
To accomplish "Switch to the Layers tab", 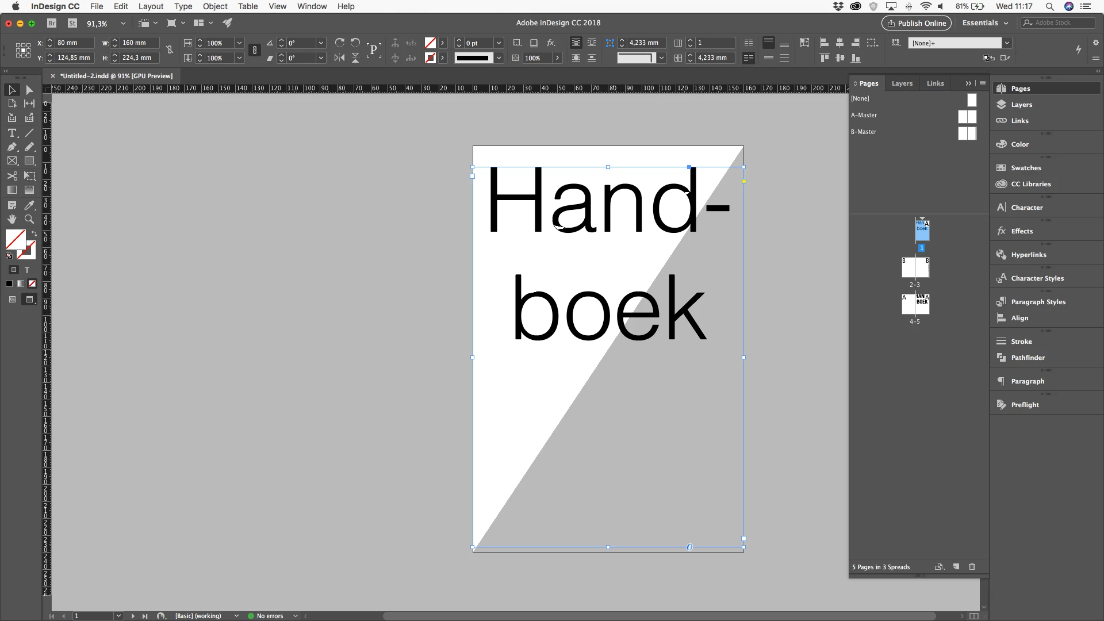I will 902,83.
